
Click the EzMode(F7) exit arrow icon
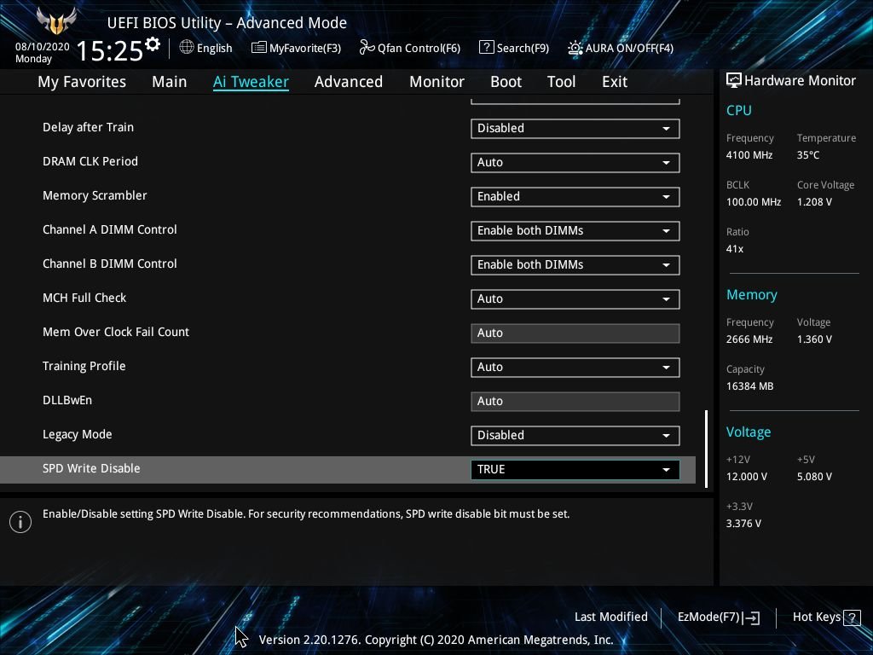(751, 617)
